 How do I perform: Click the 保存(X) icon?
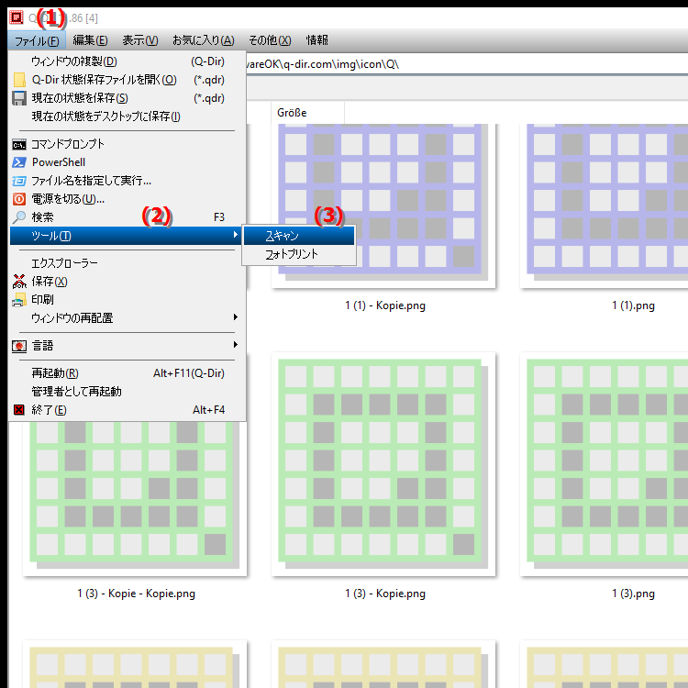point(19,282)
